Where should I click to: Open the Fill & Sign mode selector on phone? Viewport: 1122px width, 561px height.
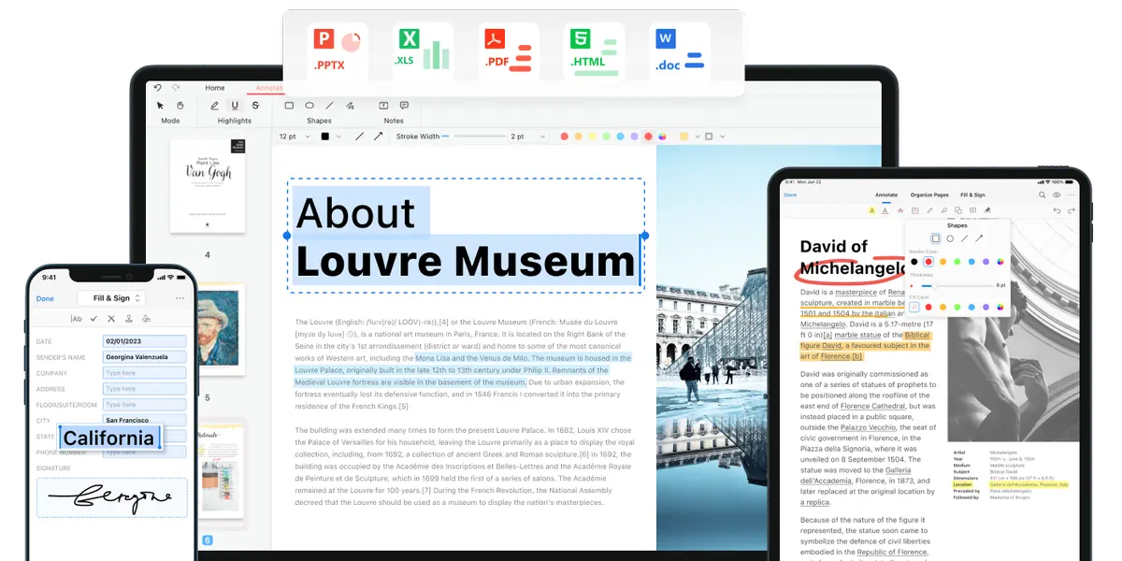(111, 298)
